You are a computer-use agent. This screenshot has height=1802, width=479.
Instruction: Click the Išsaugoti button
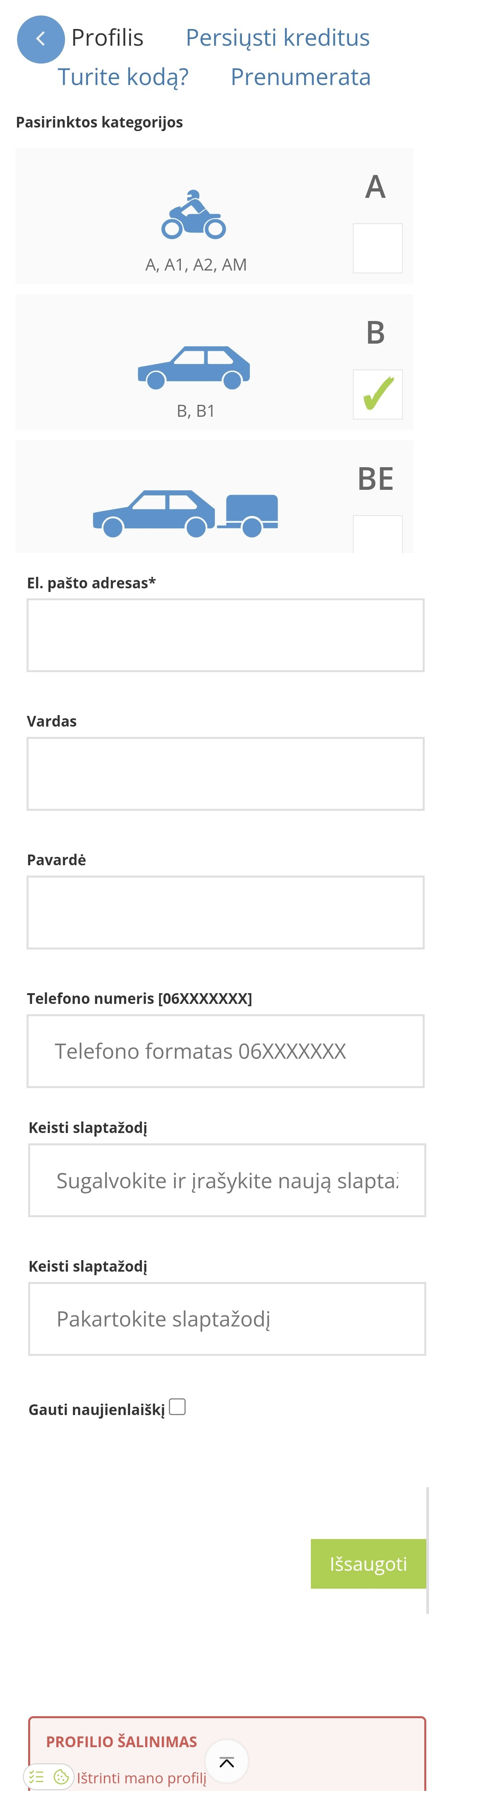(368, 1564)
